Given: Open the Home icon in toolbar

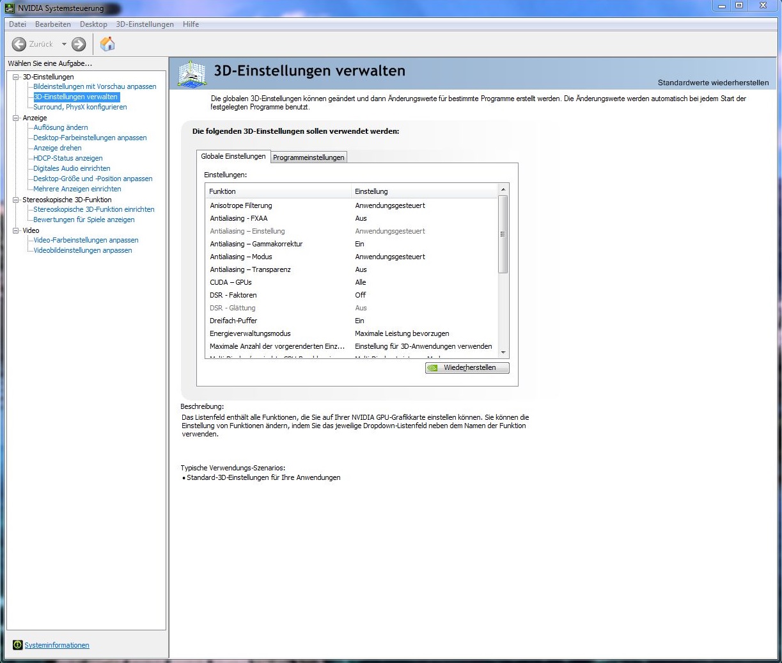Looking at the screenshot, I should click(107, 44).
